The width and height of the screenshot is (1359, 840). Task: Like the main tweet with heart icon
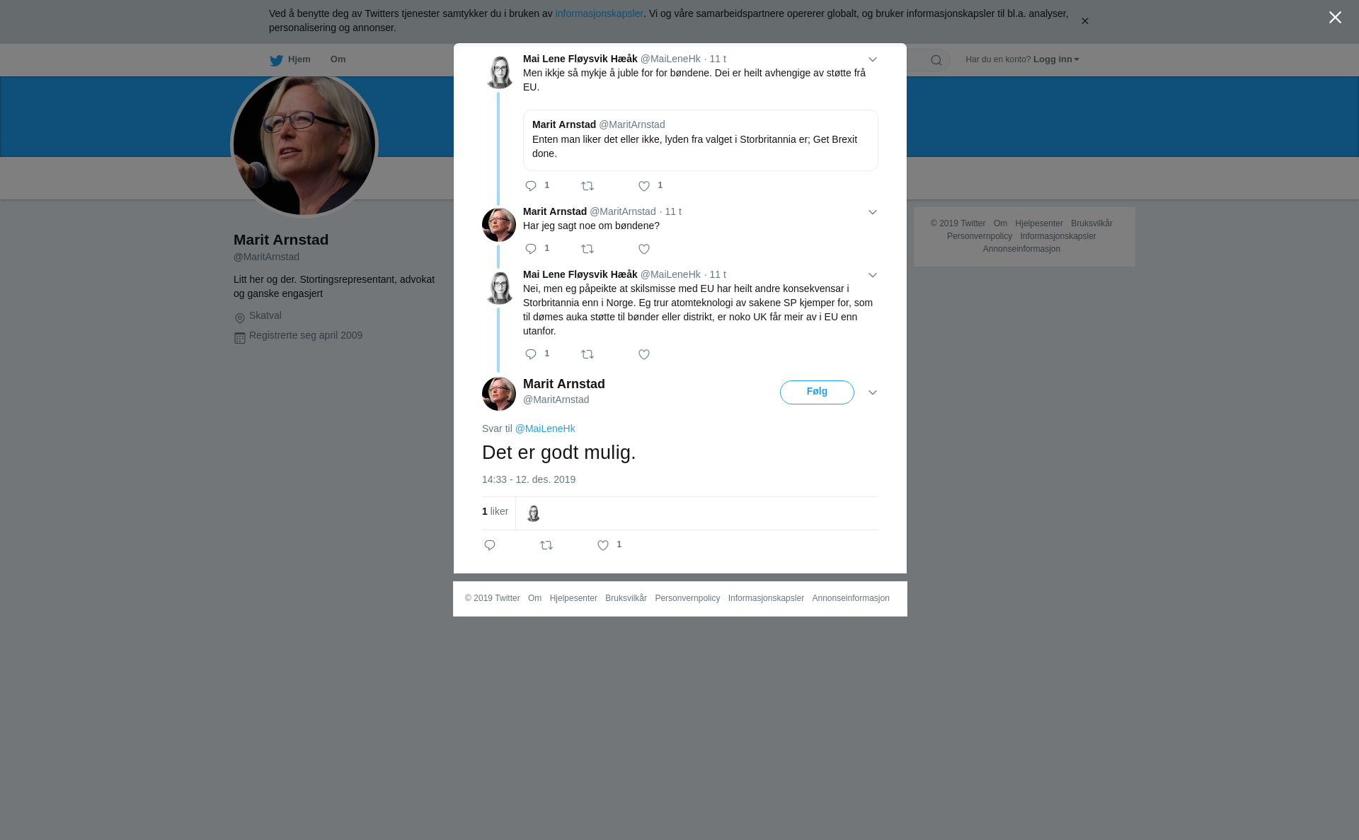(603, 545)
